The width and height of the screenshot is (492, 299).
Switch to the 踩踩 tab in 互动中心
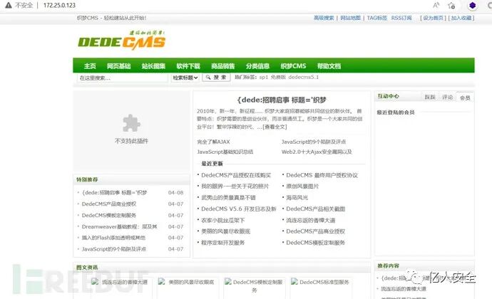[x=429, y=97]
